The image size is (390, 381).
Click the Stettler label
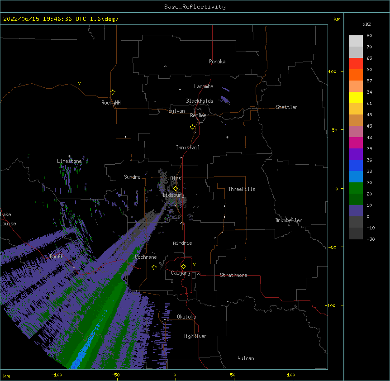[286, 107]
